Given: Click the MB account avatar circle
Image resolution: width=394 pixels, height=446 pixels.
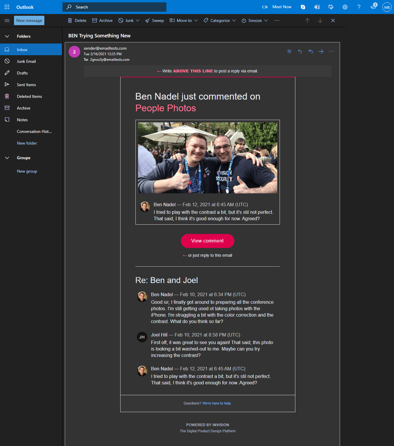Looking at the screenshot, I should [x=387, y=7].
